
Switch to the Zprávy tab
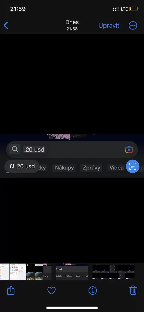pyautogui.click(x=91, y=168)
